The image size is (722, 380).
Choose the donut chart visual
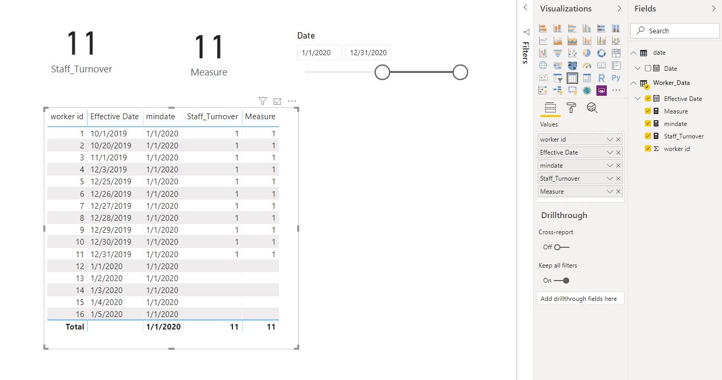pyautogui.click(x=602, y=53)
